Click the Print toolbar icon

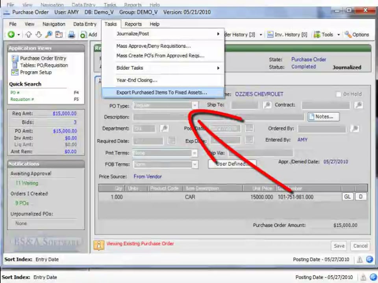[71, 35]
